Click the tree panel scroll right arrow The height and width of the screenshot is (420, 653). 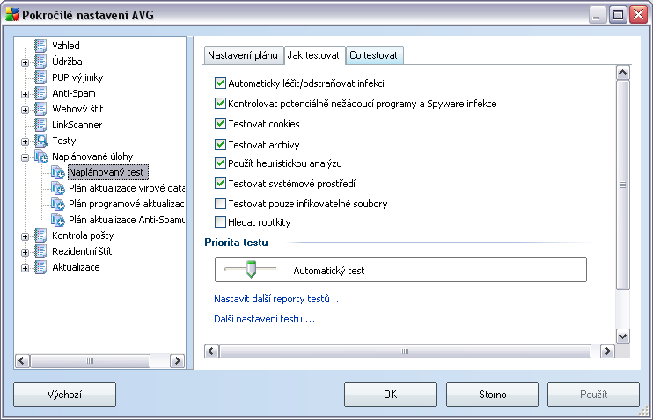click(177, 360)
